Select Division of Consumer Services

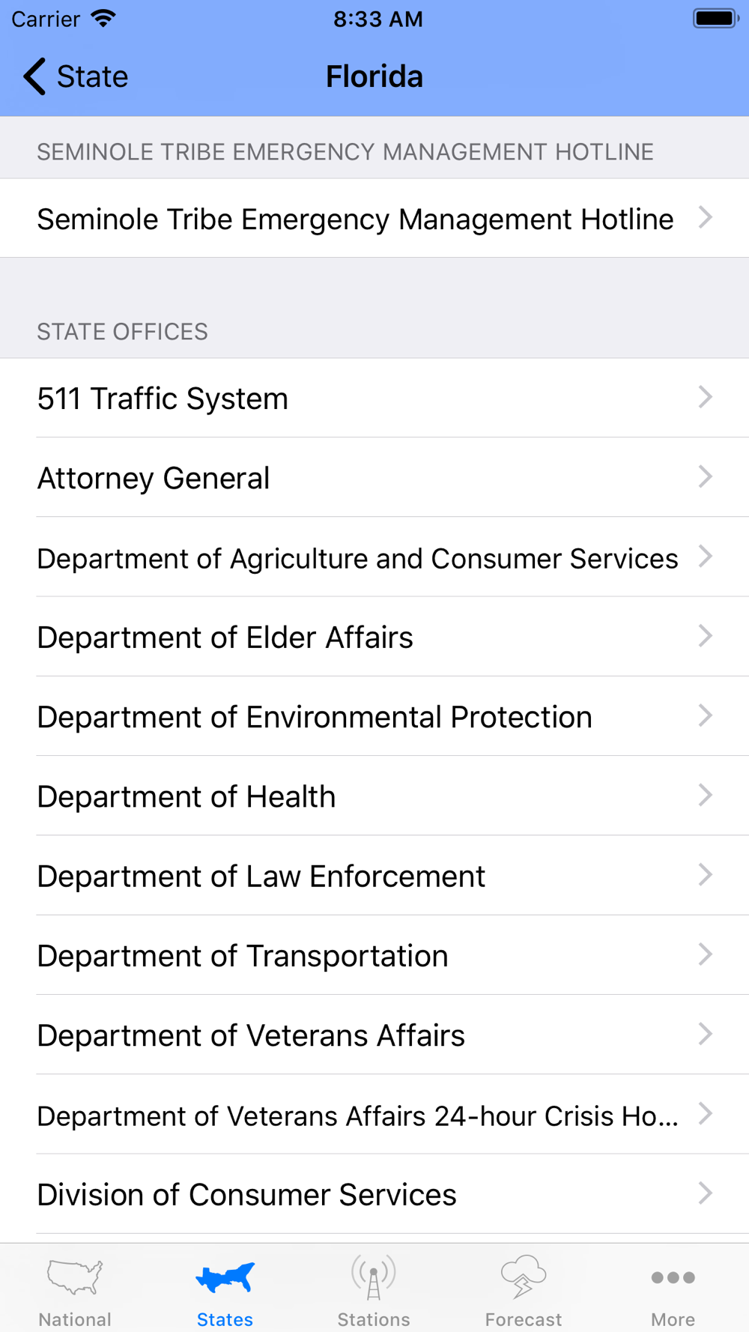coord(374,1193)
